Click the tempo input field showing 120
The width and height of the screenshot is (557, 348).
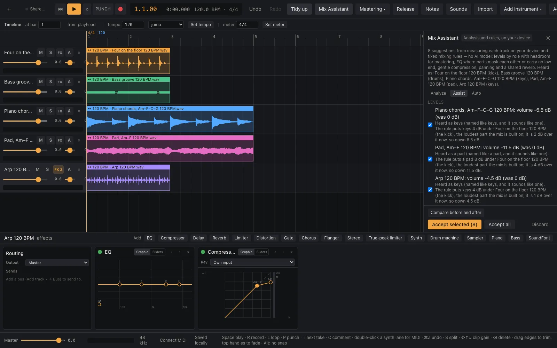[133, 25]
